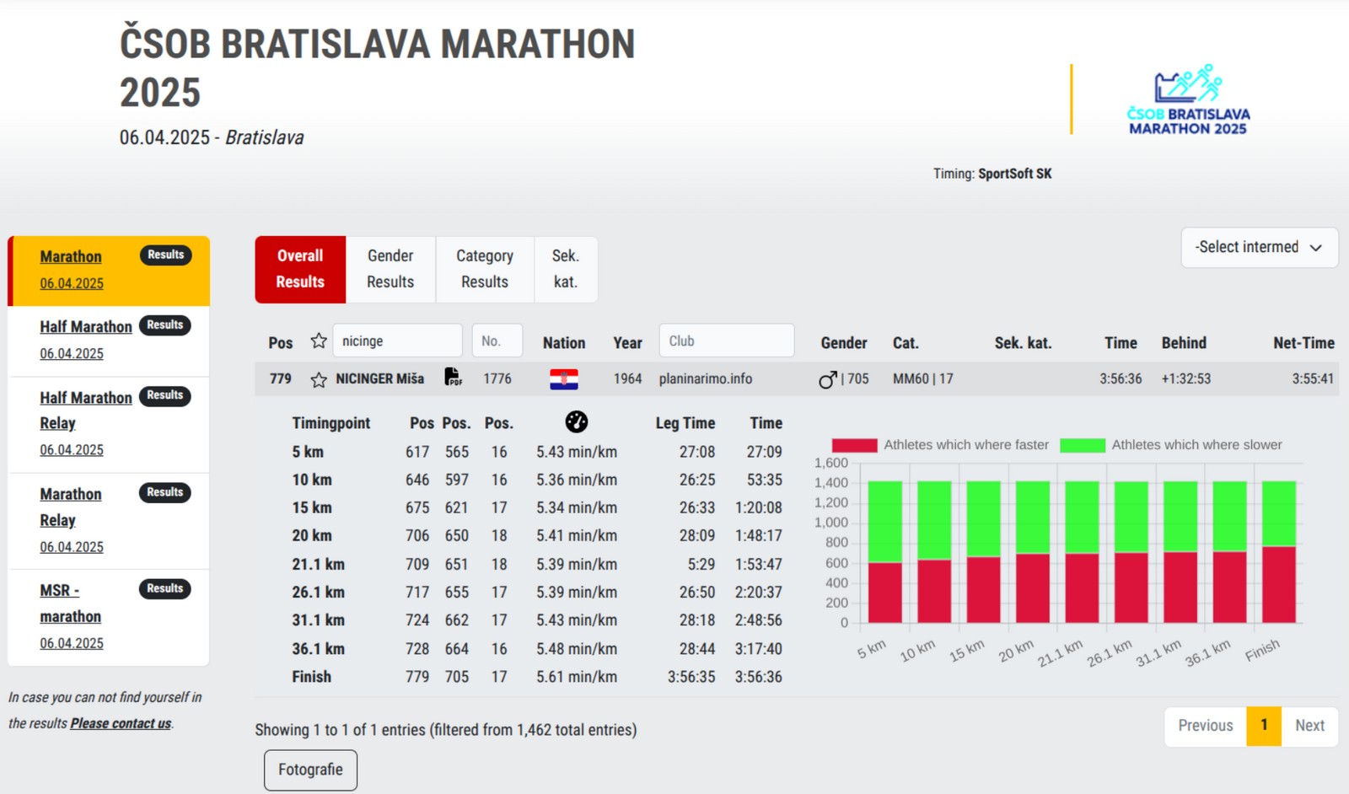The image size is (1349, 794).
Task: Sort table by Net-Time column
Action: 1303,343
